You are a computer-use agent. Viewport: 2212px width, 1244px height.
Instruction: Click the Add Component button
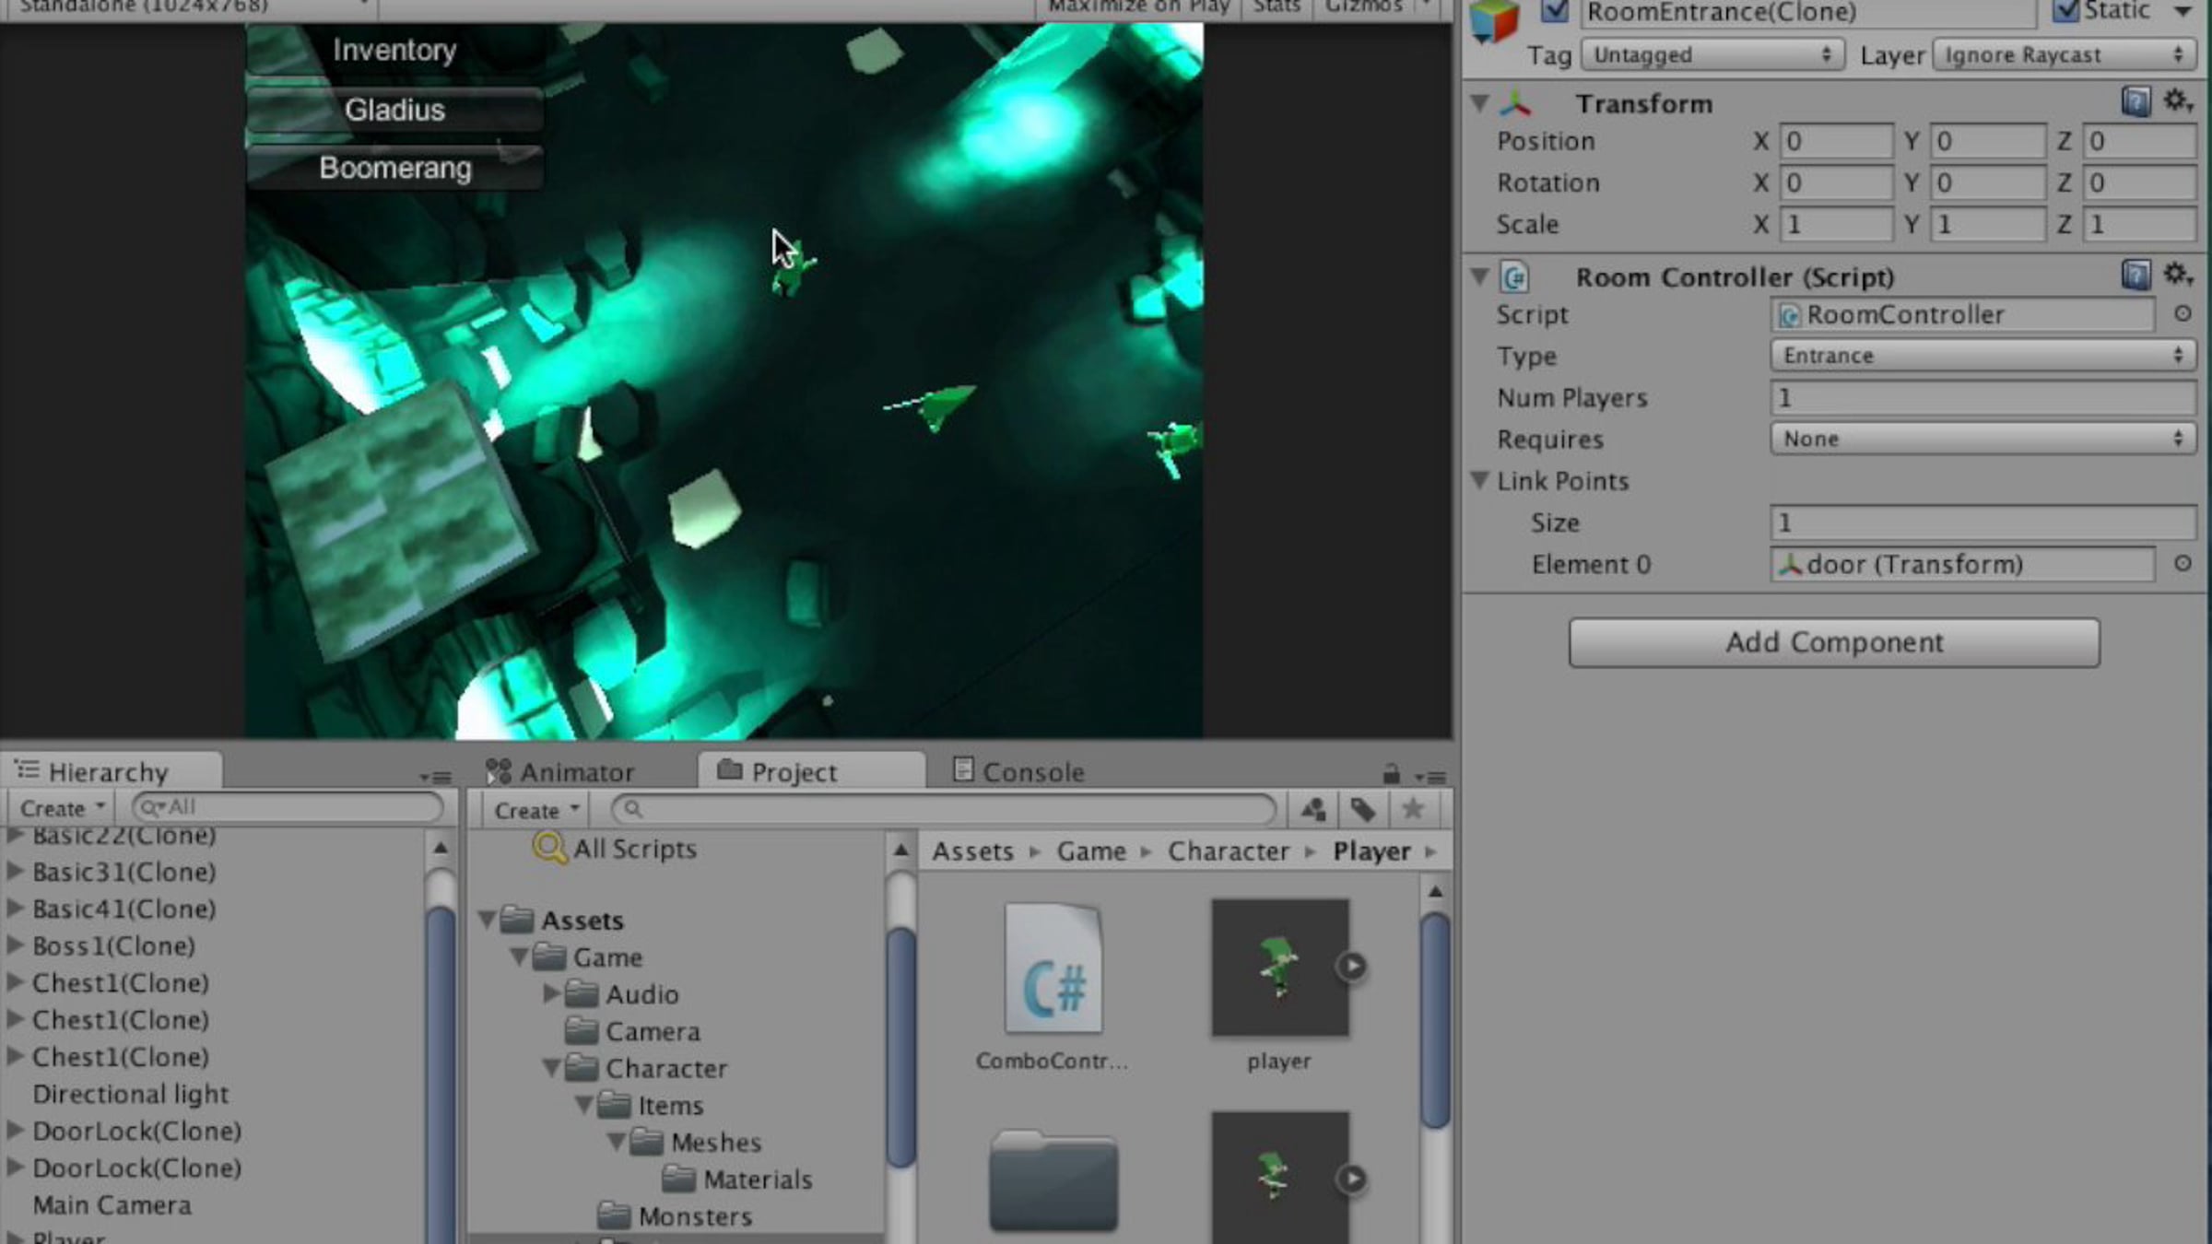[1834, 642]
